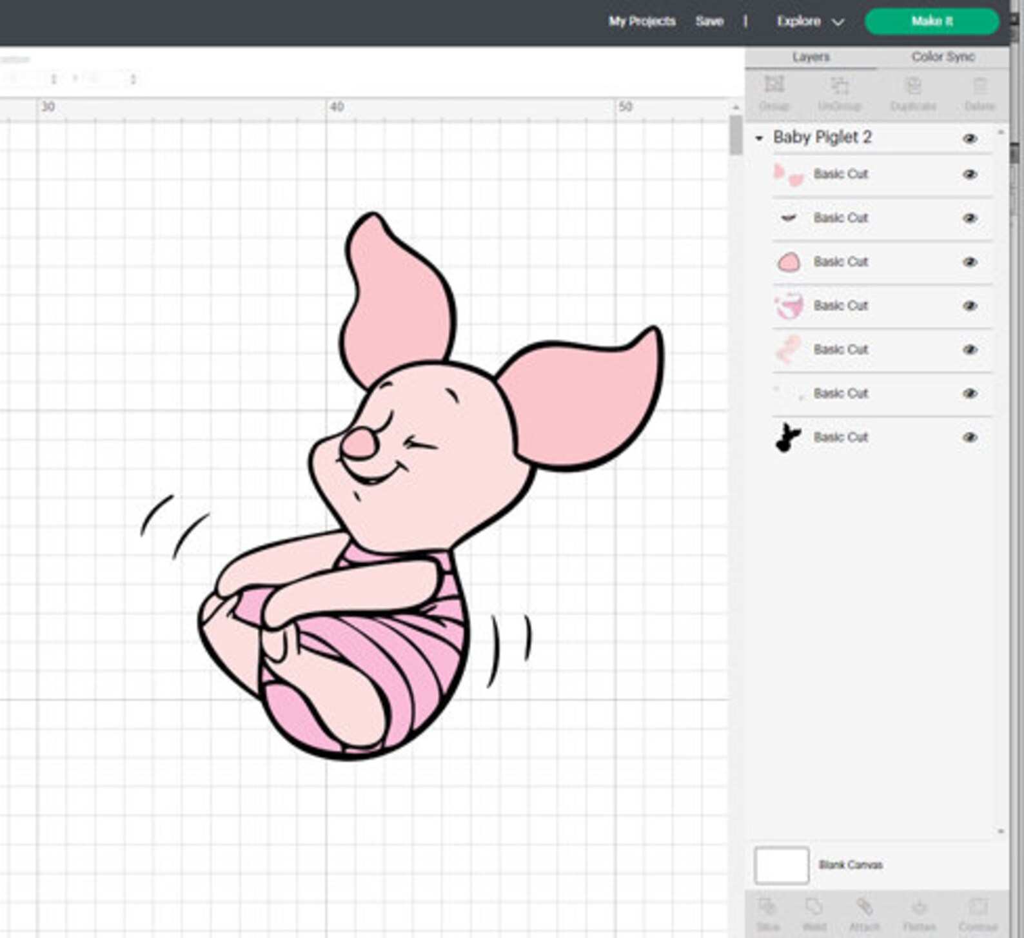Hide the black silhouette Basic Cut layer
The image size is (1024, 938).
point(970,437)
